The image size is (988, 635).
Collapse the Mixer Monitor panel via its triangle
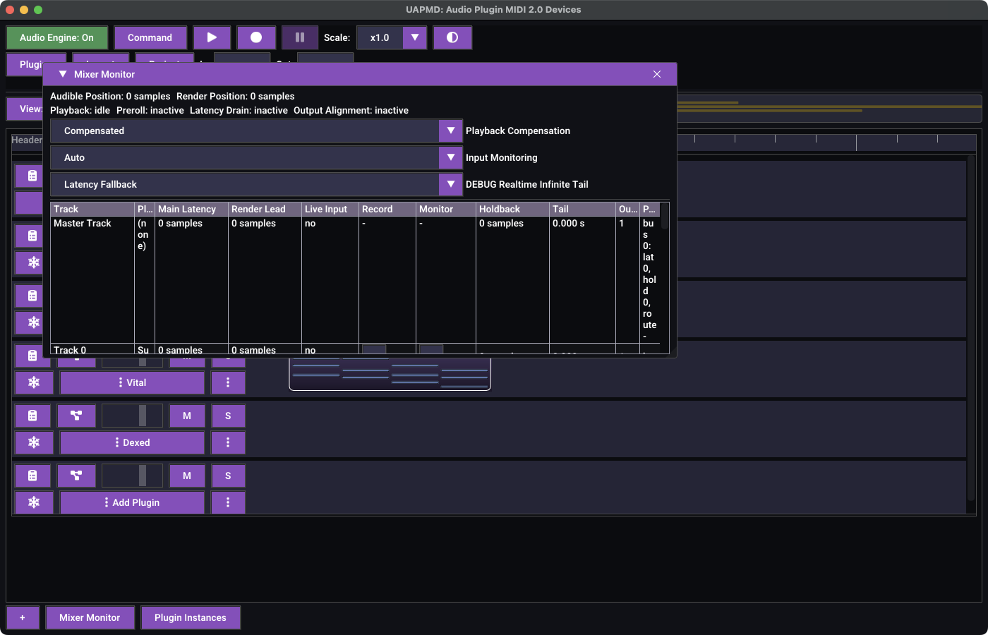63,74
